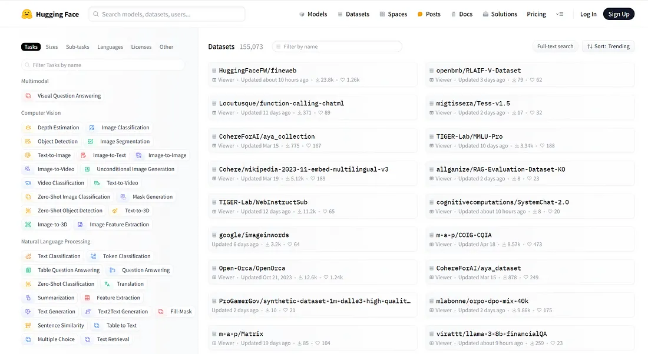The image size is (648, 354).
Task: Click the Image Classification task icon
Action: point(92,128)
